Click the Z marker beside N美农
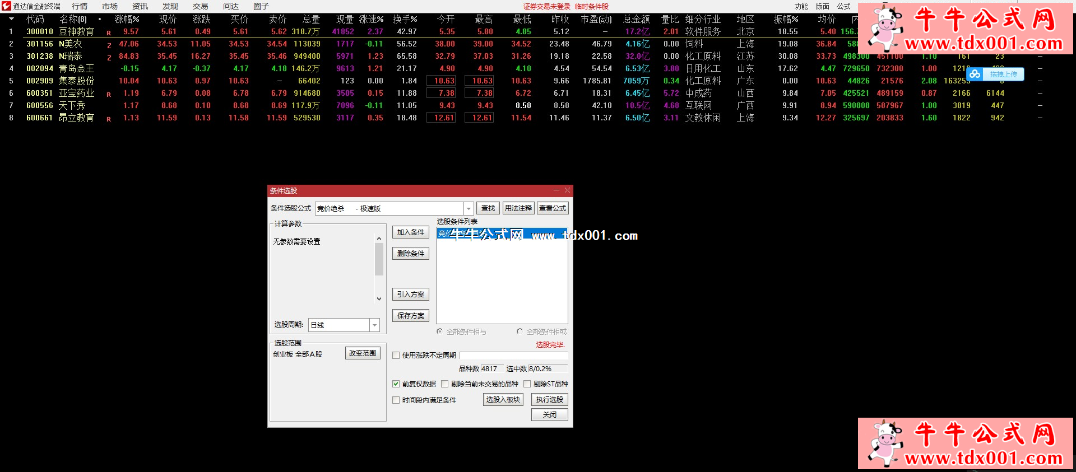The width and height of the screenshot is (1076, 472). tap(109, 45)
